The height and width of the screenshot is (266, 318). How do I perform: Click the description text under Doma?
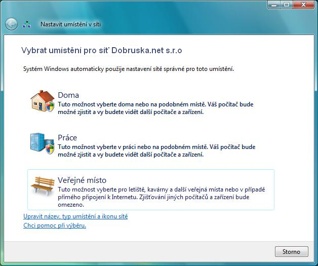click(x=155, y=108)
